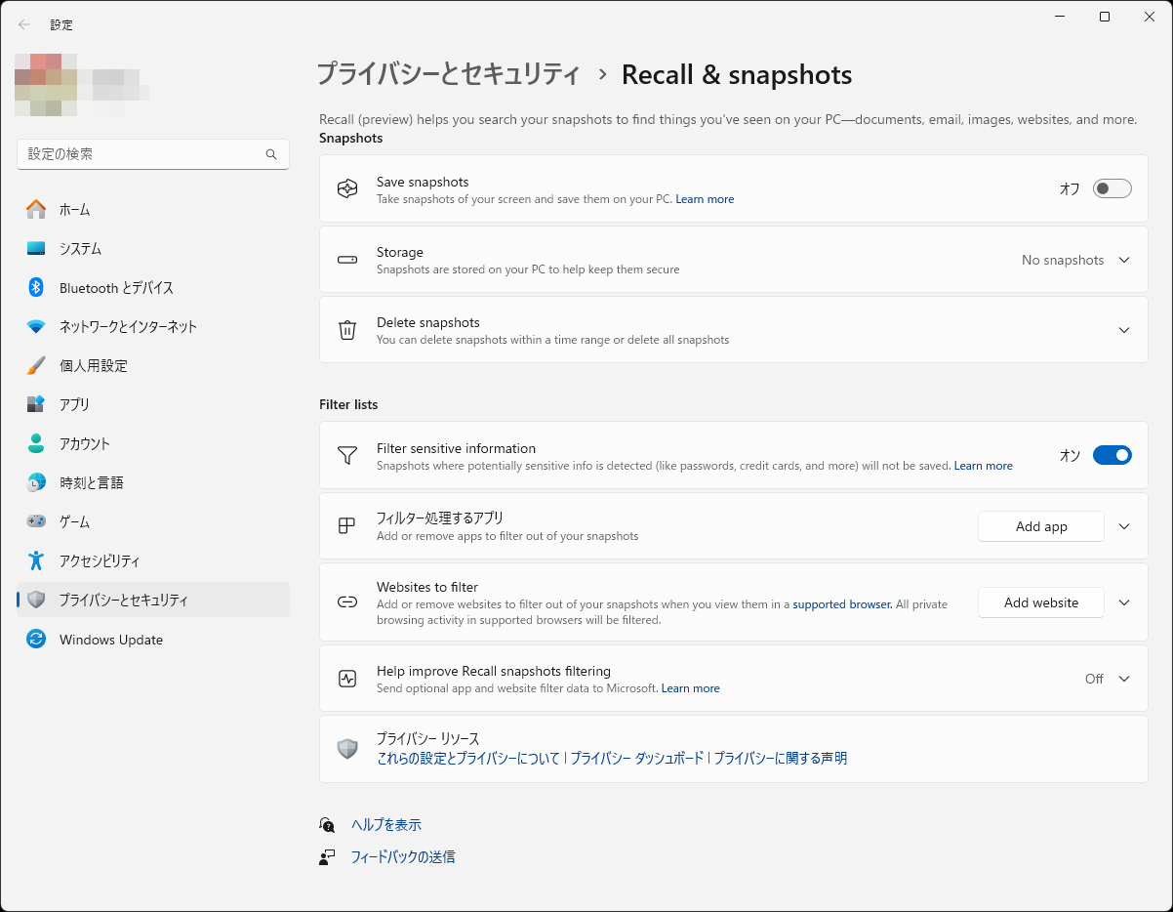Expand Help improve Recall snapshots filtering
This screenshot has width=1173, height=912.
point(1123,678)
